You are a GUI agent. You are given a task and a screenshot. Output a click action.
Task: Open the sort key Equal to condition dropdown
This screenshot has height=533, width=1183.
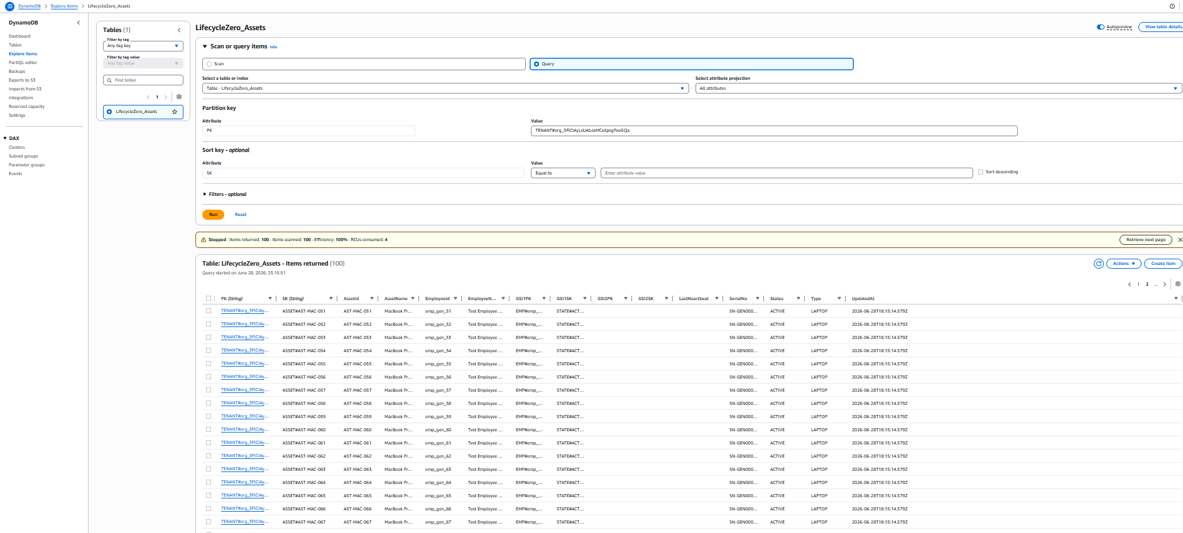563,173
